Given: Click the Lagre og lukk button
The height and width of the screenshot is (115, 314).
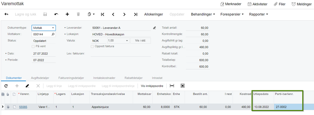Looking at the screenshot, I should pos(26,14).
